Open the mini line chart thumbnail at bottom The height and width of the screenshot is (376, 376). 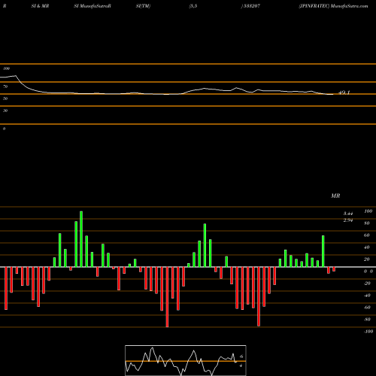coord(186,360)
